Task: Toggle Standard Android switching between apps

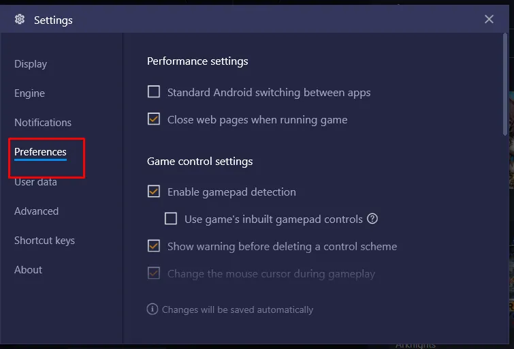Action: coord(154,92)
